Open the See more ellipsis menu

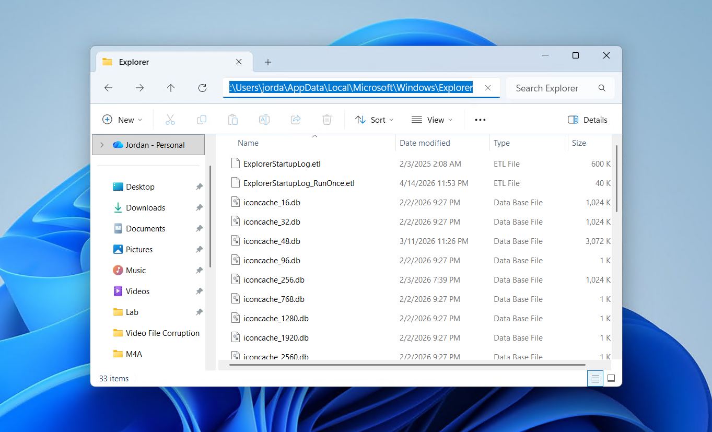tap(480, 120)
